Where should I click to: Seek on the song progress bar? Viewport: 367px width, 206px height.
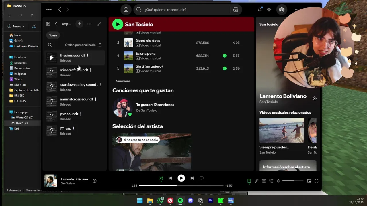[181, 185]
